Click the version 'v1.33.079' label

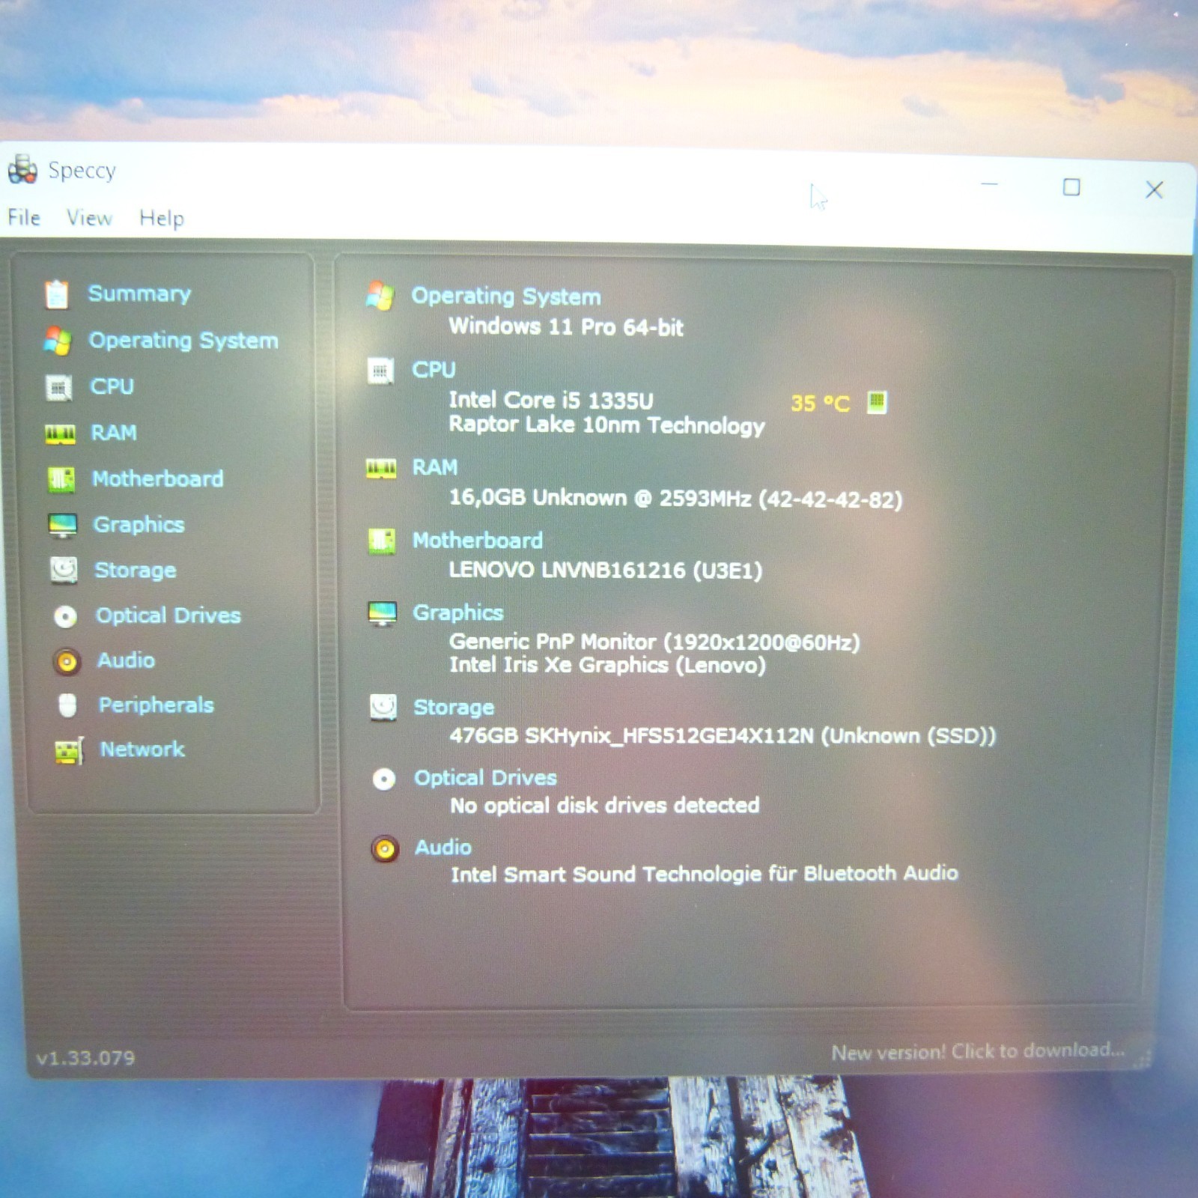pos(85,1058)
